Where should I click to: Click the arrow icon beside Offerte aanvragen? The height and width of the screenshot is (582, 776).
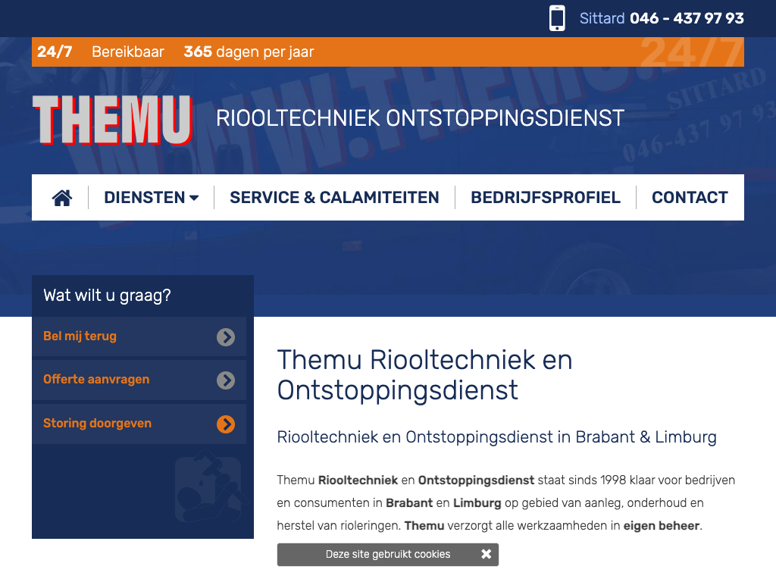(x=226, y=380)
